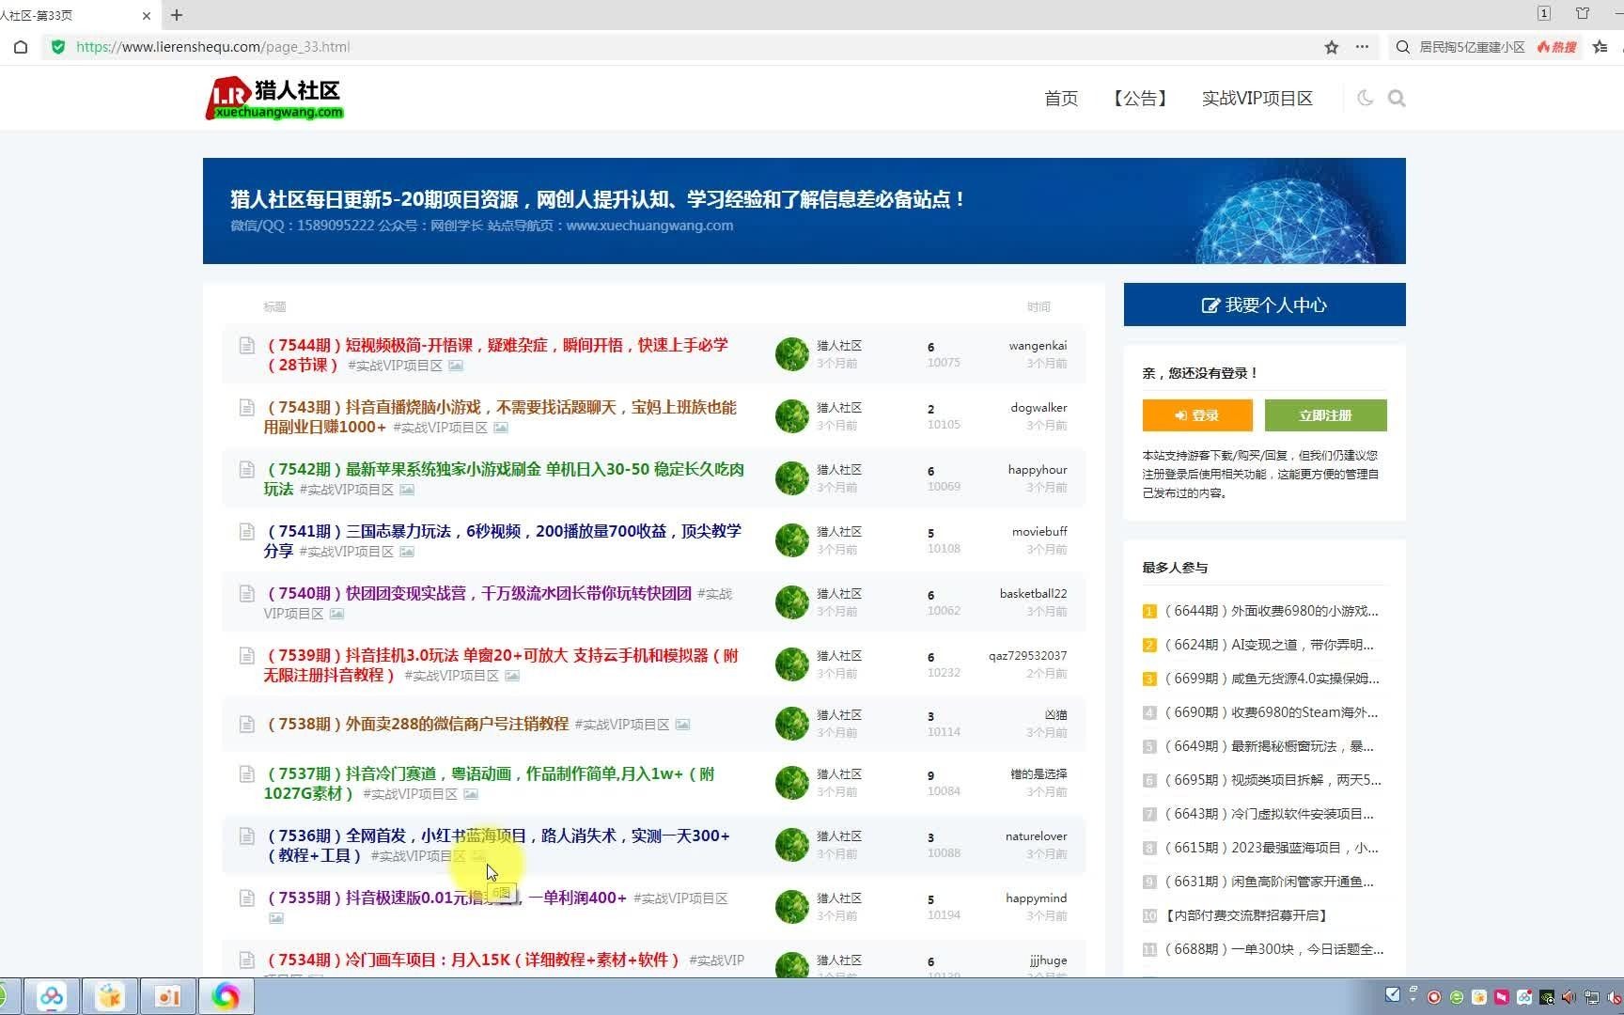Open post 7539期 抖音挂机3.0玩法
The image size is (1624, 1015).
click(x=501, y=665)
